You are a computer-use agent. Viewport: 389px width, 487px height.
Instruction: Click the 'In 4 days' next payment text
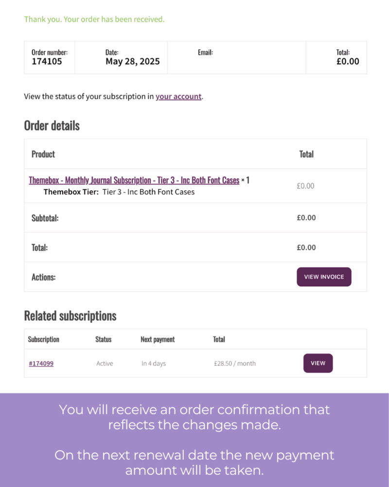click(x=154, y=363)
